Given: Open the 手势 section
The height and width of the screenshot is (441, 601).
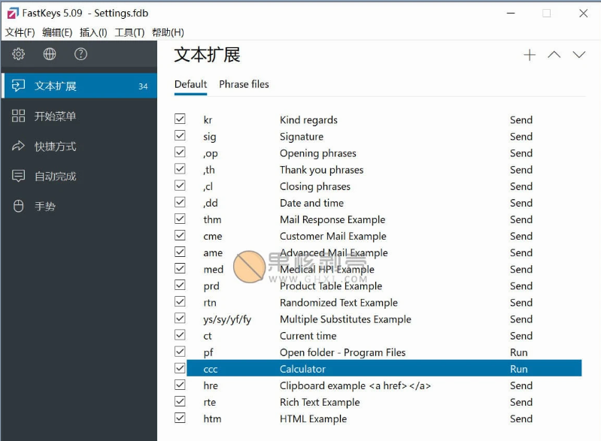Looking at the screenshot, I should [79, 206].
